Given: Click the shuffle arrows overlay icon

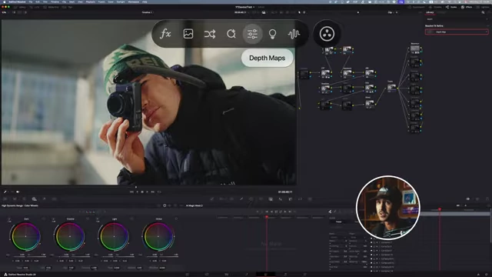Looking at the screenshot, I should (210, 34).
